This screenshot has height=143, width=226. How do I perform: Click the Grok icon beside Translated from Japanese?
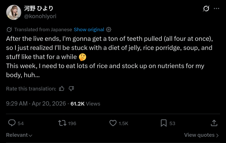[9, 30]
